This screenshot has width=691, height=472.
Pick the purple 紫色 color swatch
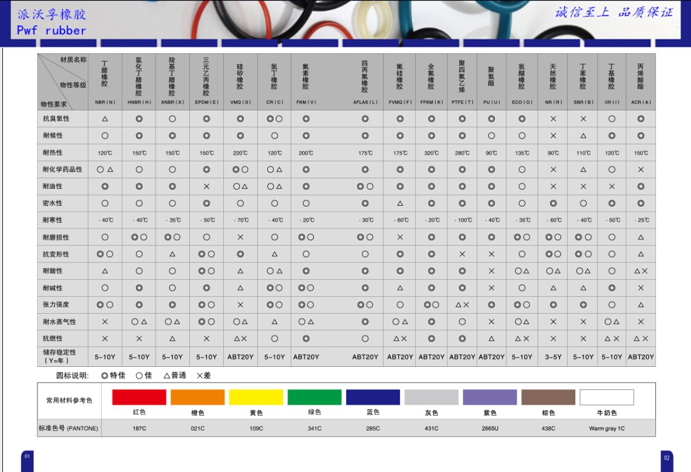click(x=490, y=397)
